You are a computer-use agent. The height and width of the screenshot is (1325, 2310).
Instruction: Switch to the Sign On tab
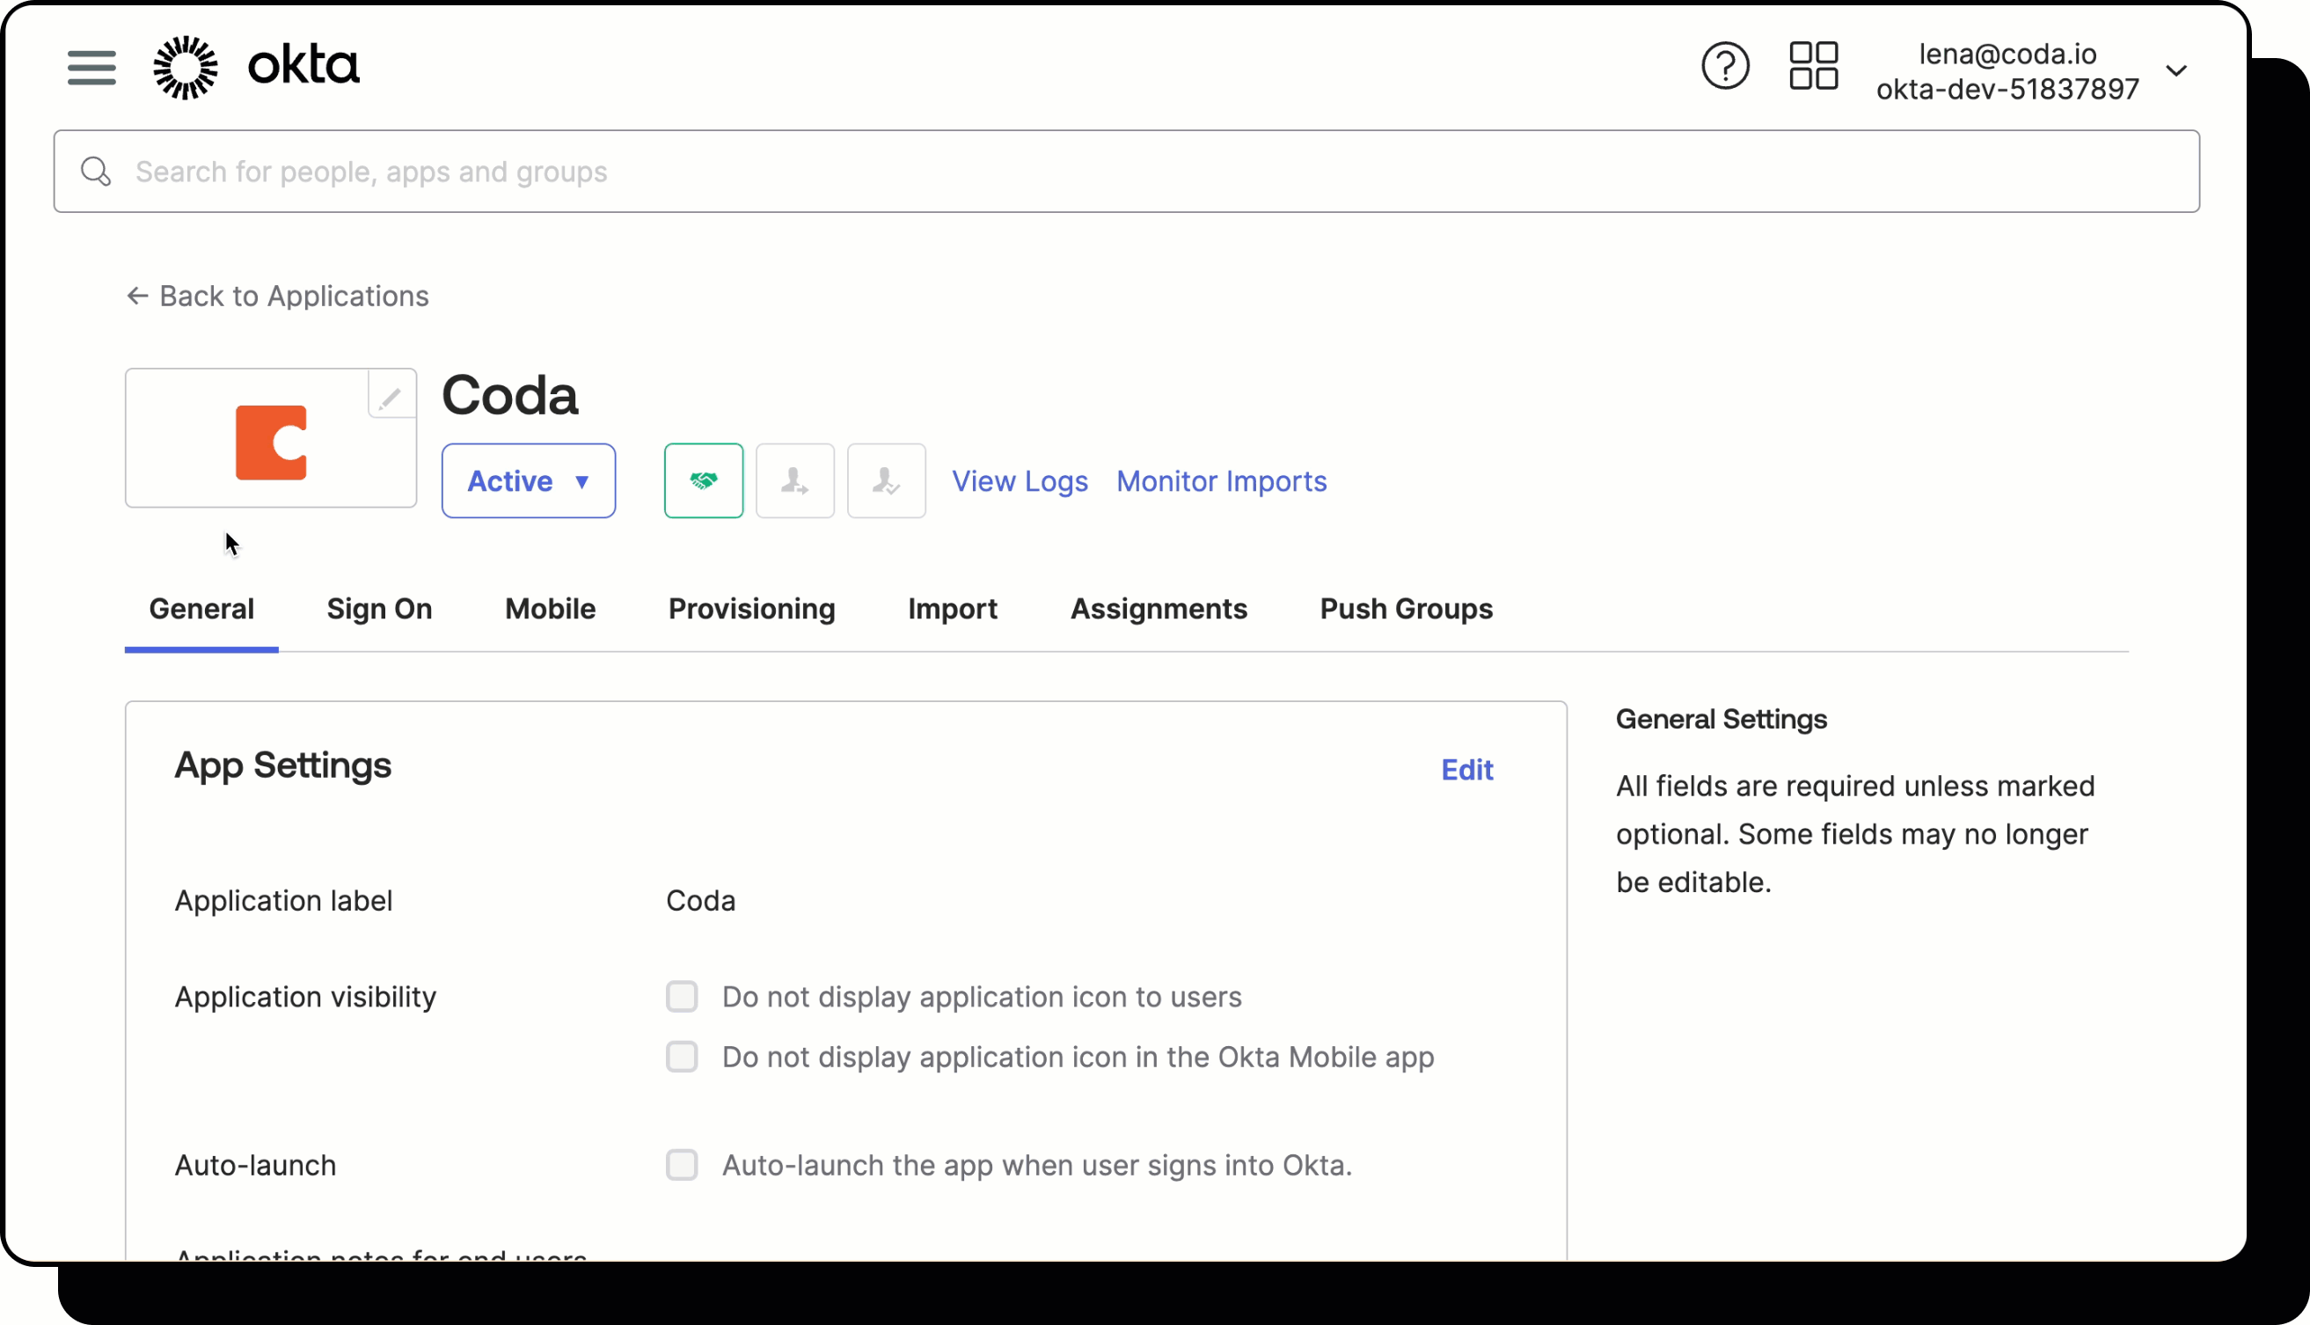coord(379,610)
